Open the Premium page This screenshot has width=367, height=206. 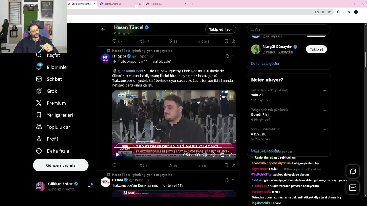(51, 103)
